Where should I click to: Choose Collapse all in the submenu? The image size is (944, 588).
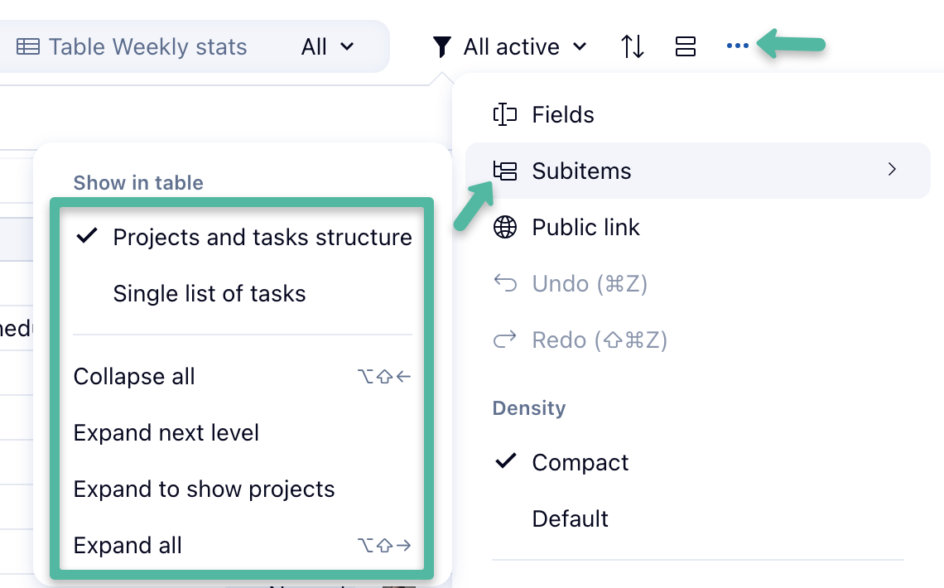134,377
